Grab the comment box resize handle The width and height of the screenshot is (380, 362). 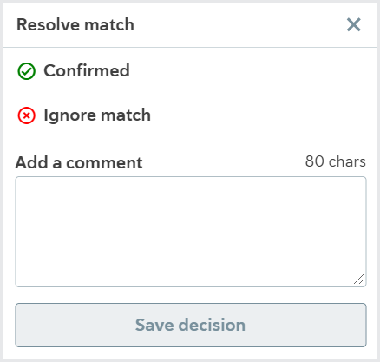tap(359, 280)
